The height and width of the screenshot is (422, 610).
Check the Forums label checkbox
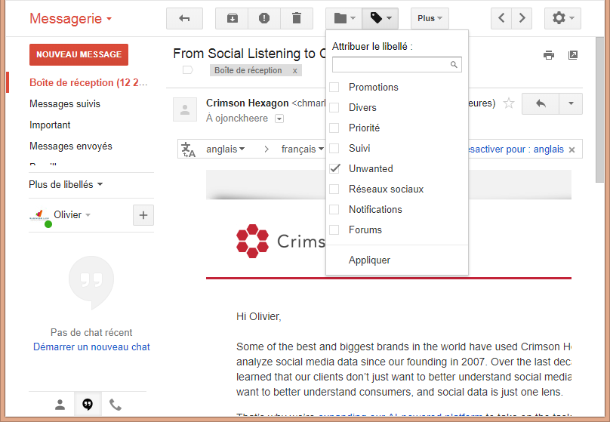coord(334,229)
